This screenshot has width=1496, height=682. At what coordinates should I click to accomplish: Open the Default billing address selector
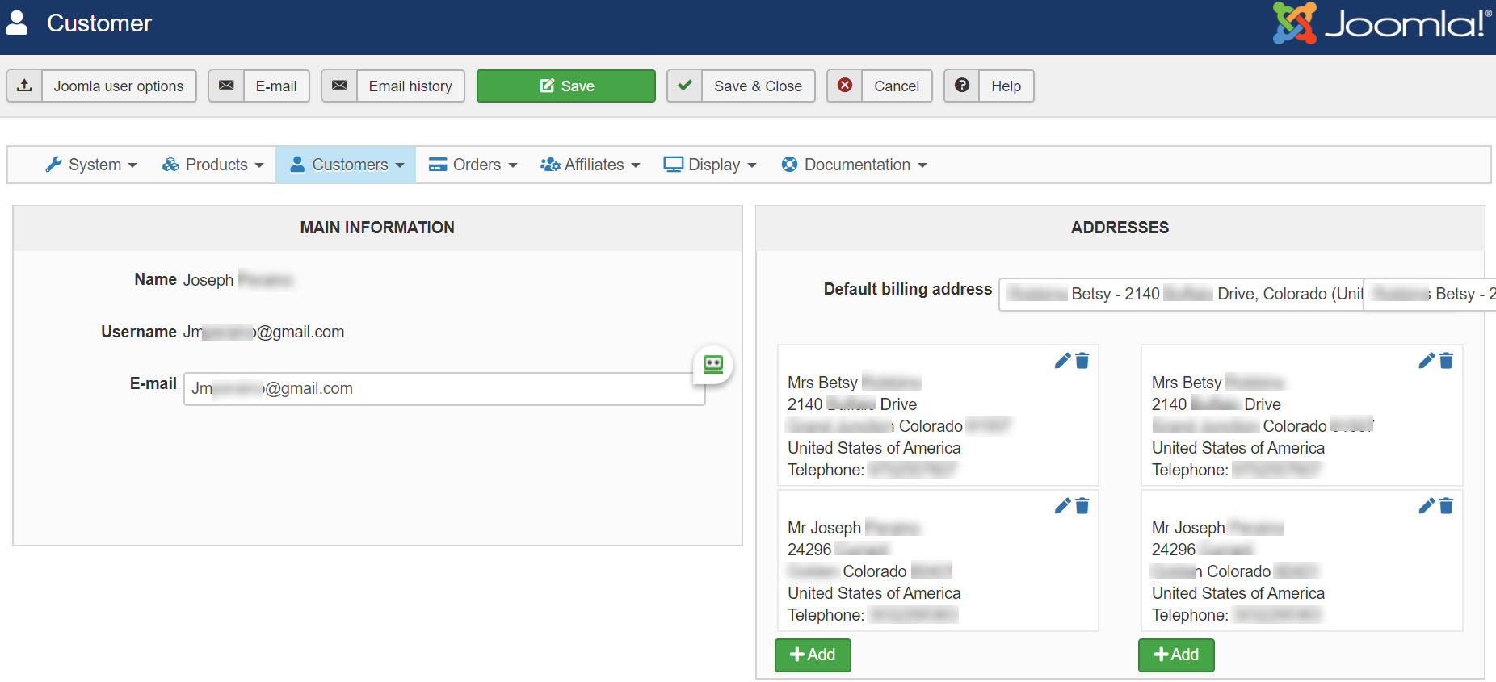point(1181,294)
